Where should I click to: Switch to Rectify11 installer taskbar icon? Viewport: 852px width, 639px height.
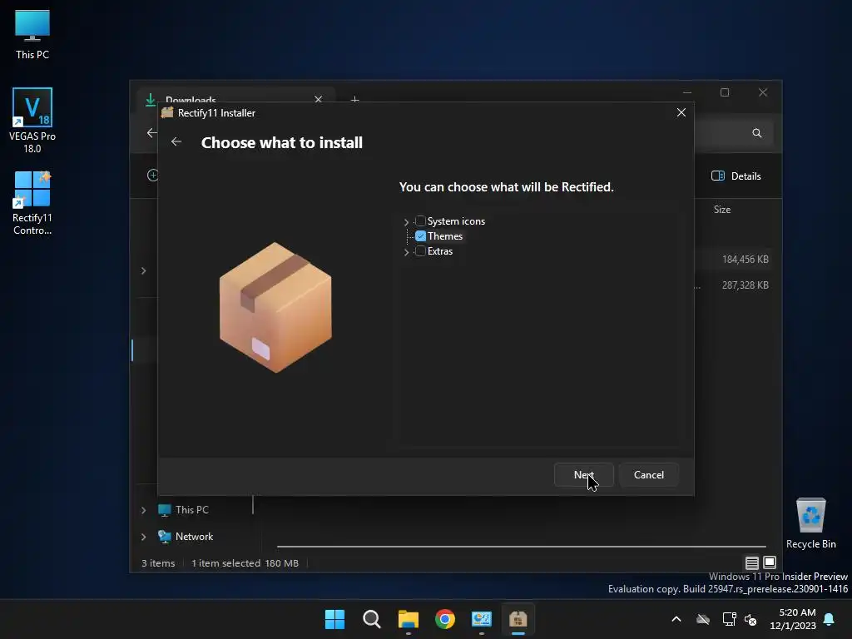point(518,619)
